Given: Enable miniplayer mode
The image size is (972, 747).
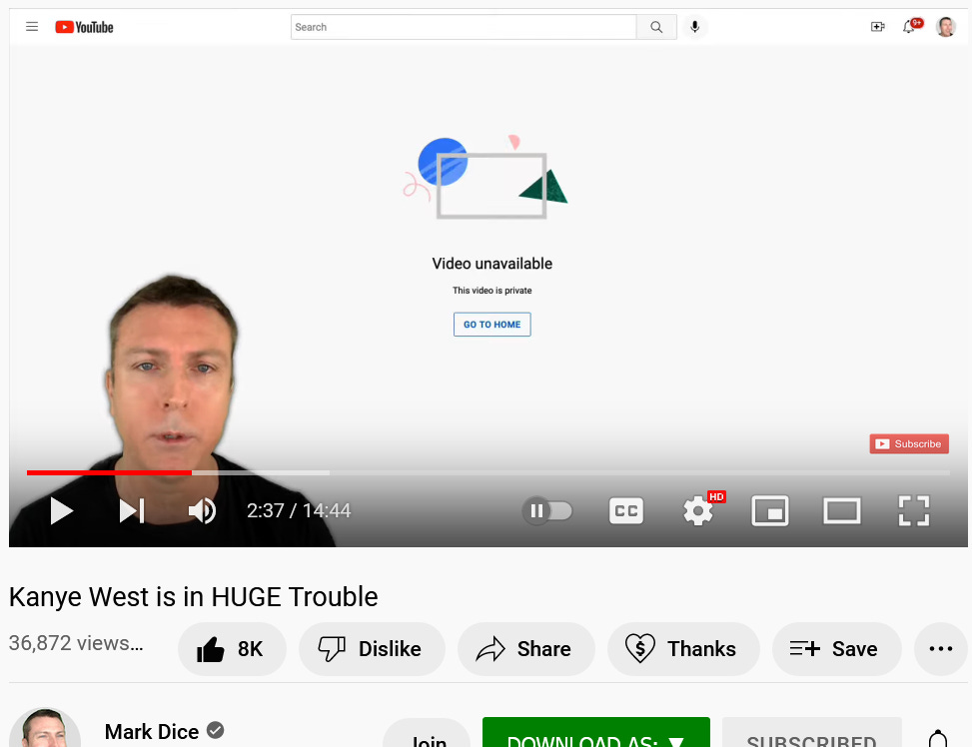Looking at the screenshot, I should [x=770, y=510].
